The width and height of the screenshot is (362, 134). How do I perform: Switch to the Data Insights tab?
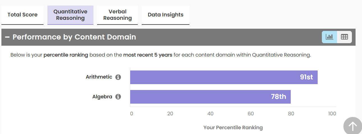click(166, 15)
